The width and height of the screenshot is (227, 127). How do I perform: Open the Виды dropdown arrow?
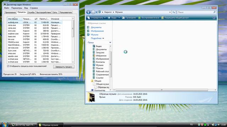[119, 18]
